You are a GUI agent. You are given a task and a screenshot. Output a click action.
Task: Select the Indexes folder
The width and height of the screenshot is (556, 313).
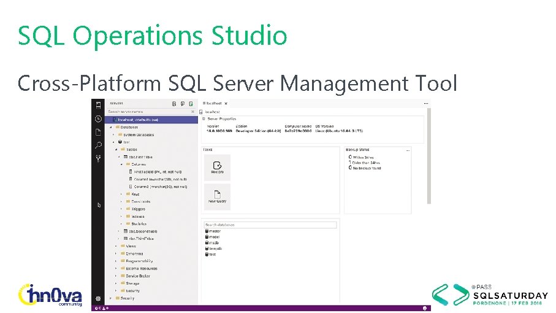tap(135, 217)
